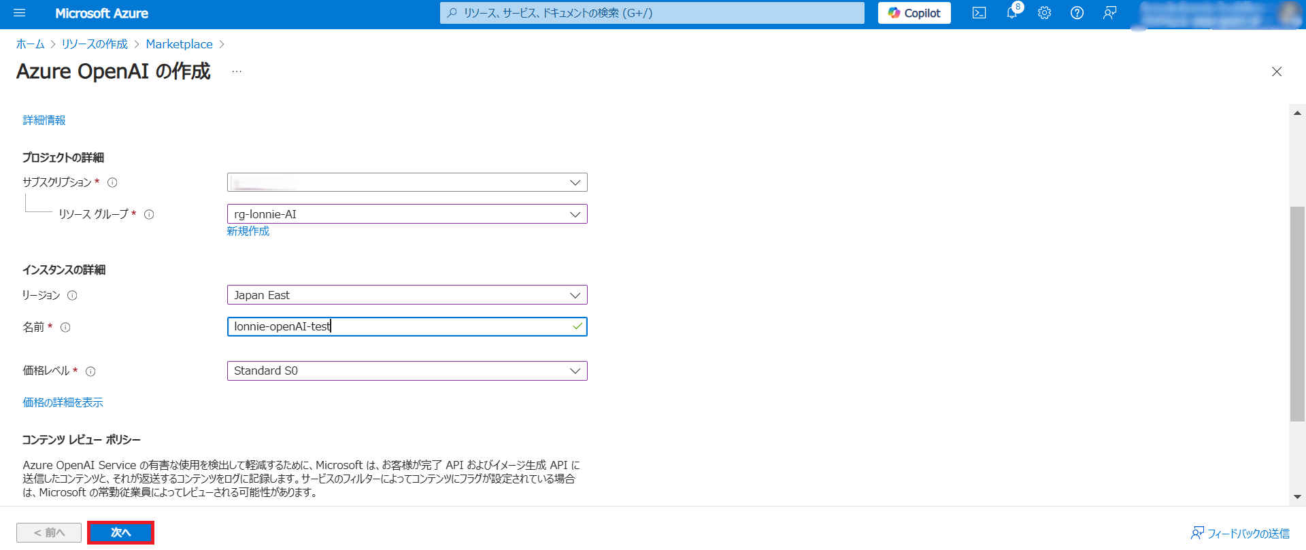Click the Copilot button
The image size is (1306, 550).
(914, 13)
